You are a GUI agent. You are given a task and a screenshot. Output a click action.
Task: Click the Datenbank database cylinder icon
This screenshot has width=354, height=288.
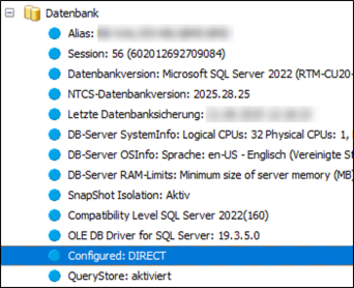click(x=32, y=13)
